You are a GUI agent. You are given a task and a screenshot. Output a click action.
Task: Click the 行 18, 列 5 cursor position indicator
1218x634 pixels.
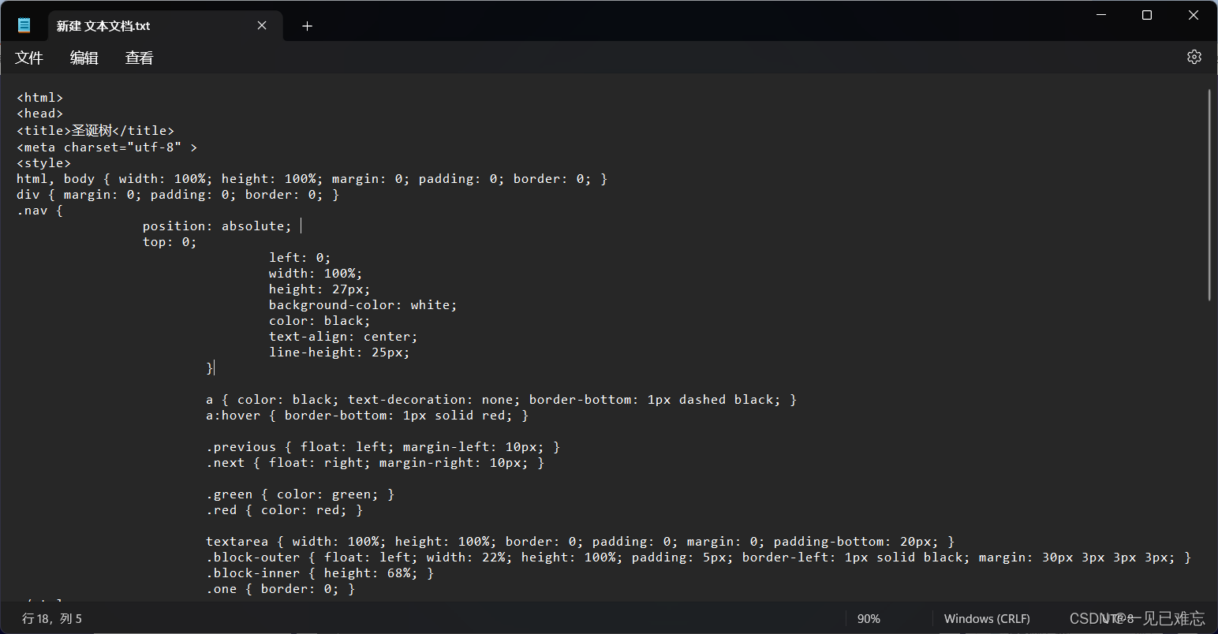(52, 619)
